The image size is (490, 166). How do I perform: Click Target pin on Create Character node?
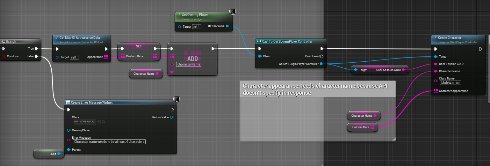[x=436, y=57]
